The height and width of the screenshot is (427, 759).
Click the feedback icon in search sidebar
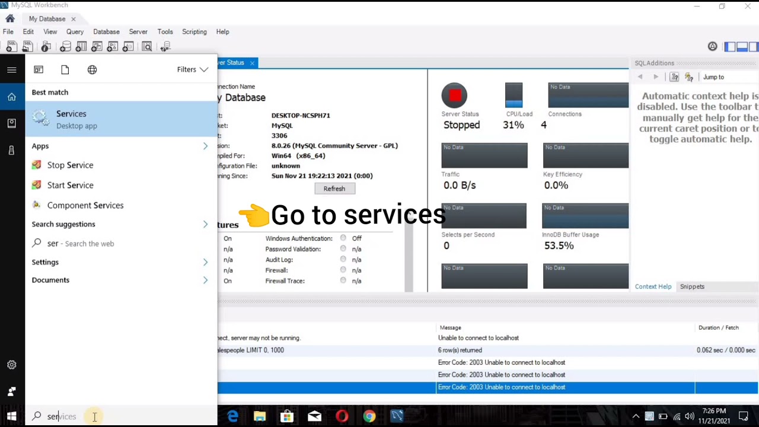click(12, 391)
